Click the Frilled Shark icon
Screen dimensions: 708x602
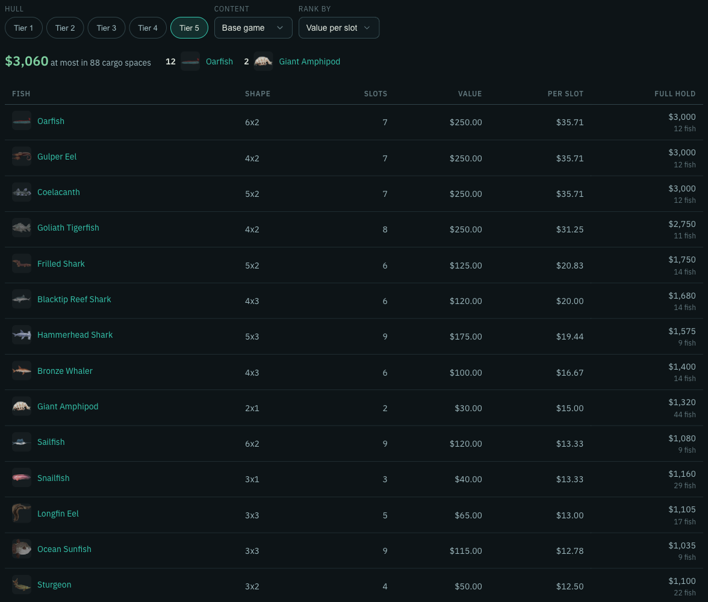point(22,263)
